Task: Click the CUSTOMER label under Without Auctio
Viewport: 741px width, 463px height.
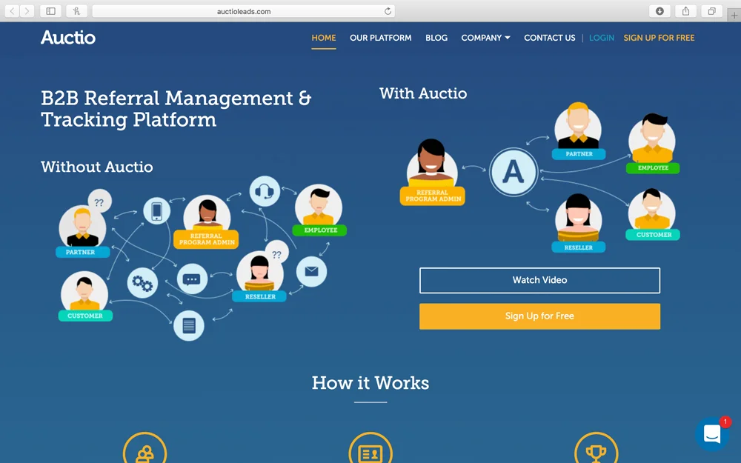Action: click(x=85, y=316)
